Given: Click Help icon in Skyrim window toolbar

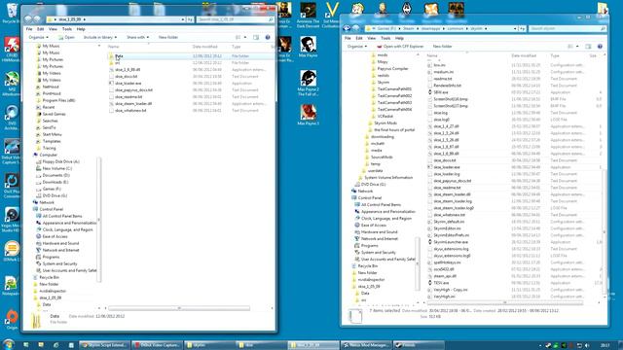Looking at the screenshot, I should point(600,47).
